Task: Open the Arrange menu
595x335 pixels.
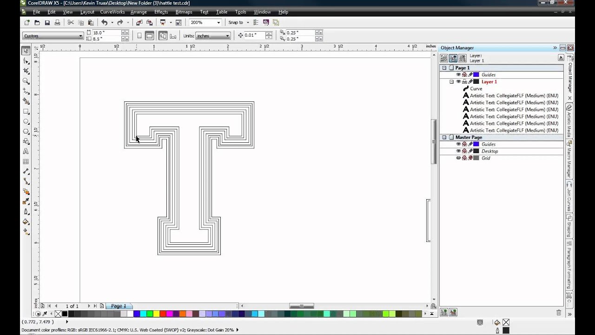Action: pyautogui.click(x=139, y=12)
